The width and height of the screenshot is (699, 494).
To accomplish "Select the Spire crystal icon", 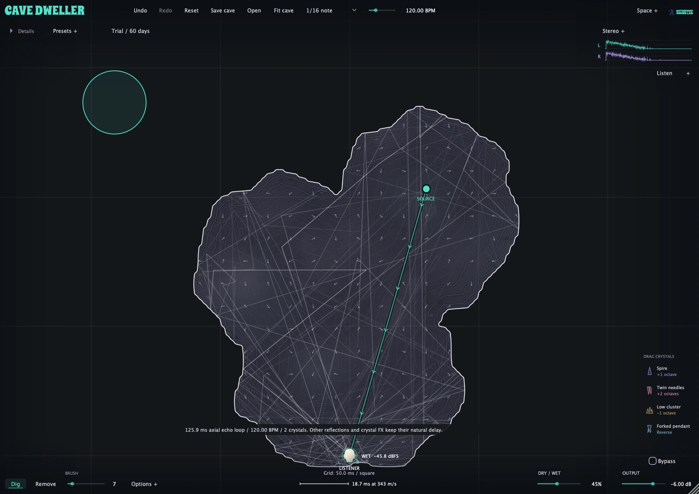I will pos(649,371).
